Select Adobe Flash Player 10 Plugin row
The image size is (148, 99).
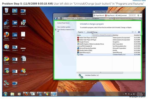pyautogui.click(x=109, y=40)
